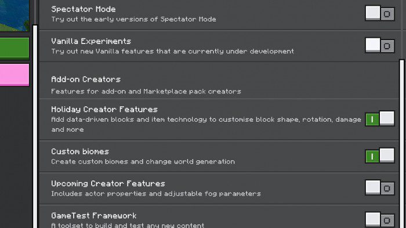Enable Upcoming Creator Features toggle

[x=380, y=188]
